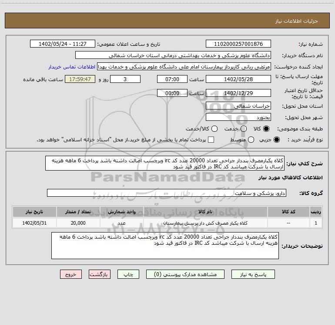Screen dimensions: 335x325
Task: Click the چاپ print button
Action: pos(128,274)
